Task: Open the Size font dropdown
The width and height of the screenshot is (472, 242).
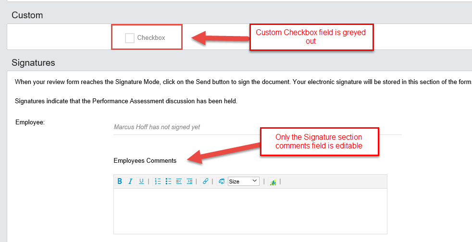Action: (x=244, y=181)
